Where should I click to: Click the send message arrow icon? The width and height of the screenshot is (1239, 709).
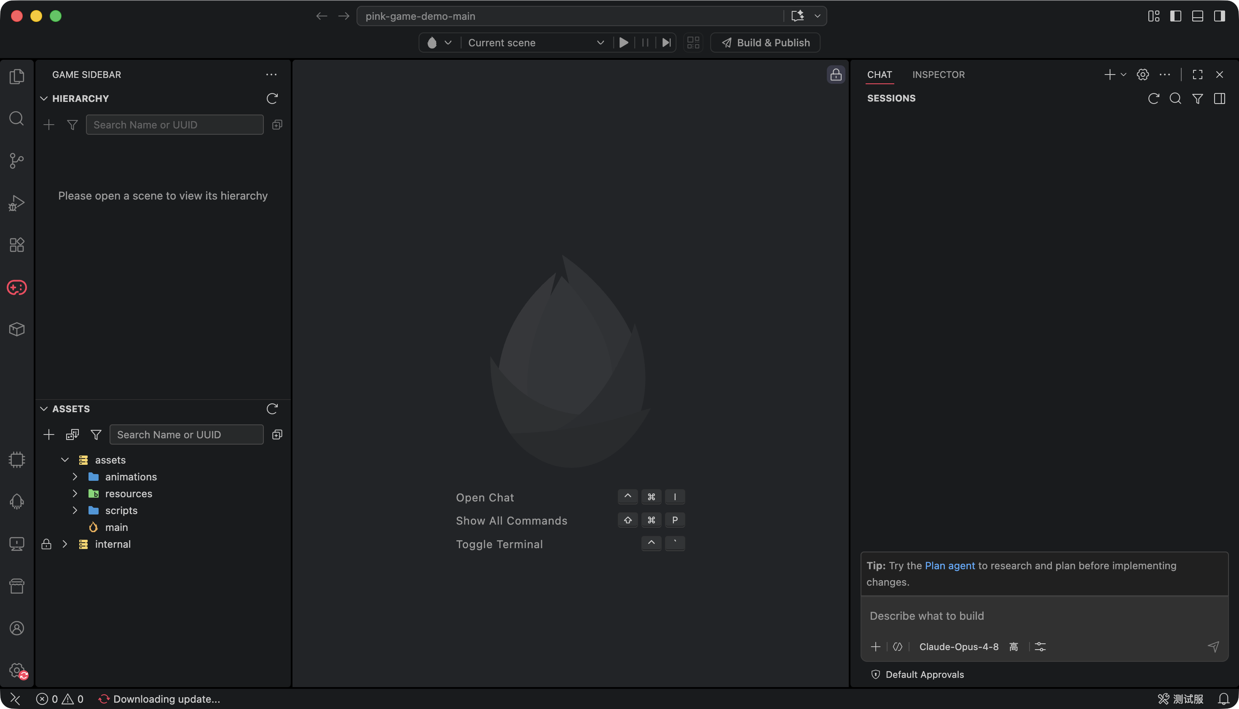1213,647
